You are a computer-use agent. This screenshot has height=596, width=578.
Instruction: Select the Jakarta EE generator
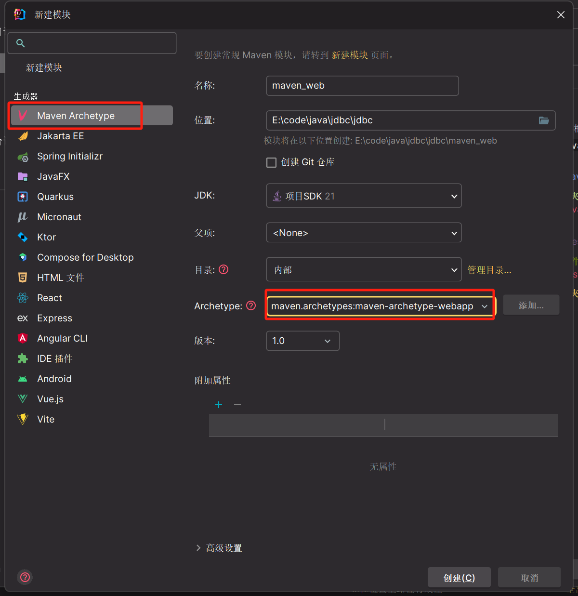pyautogui.click(x=60, y=136)
